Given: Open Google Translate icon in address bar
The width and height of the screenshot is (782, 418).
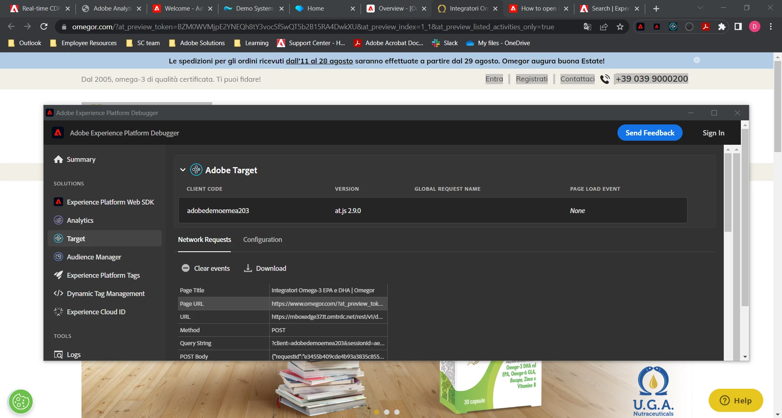Looking at the screenshot, I should (587, 26).
